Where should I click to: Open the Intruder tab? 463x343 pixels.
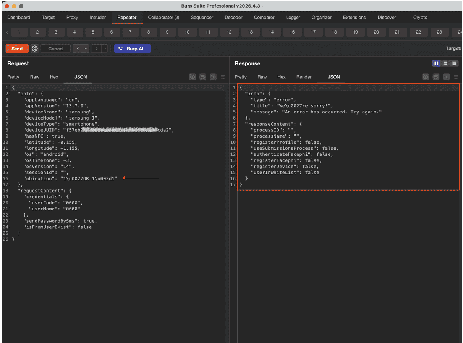click(x=98, y=17)
